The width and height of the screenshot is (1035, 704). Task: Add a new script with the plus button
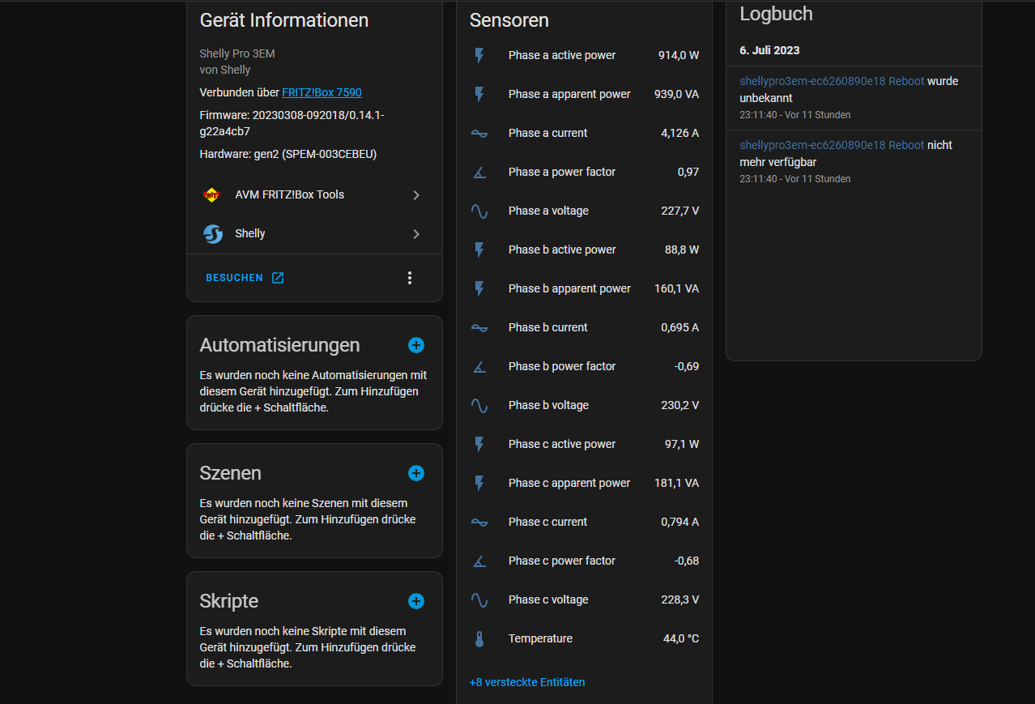[415, 601]
